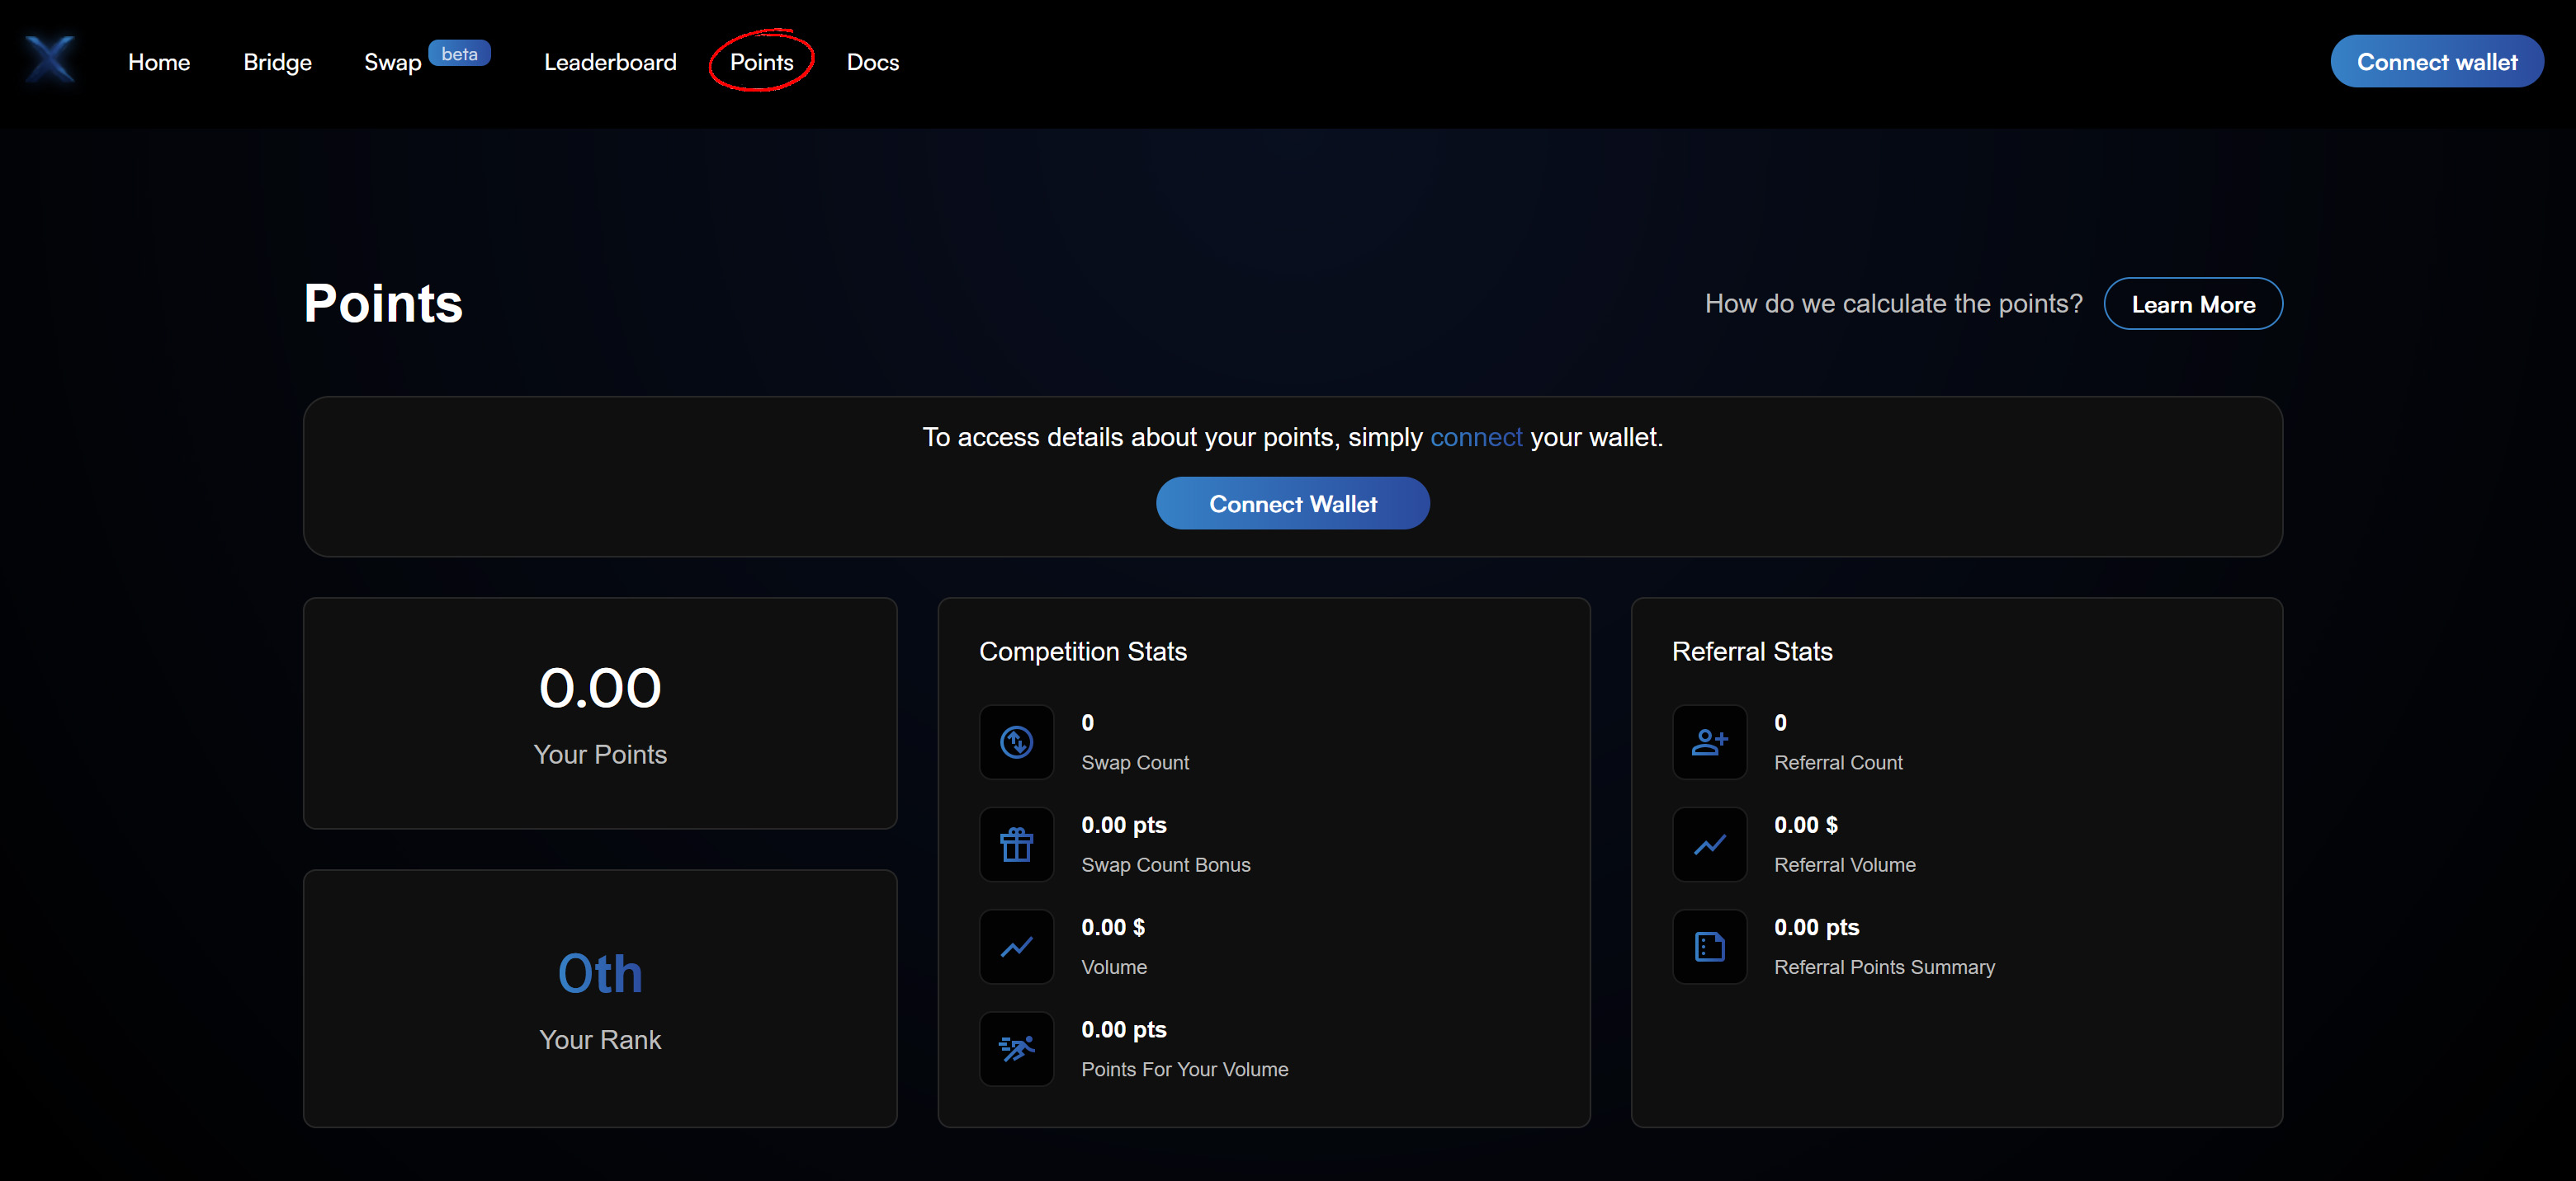Click the add-person Referral Count icon

pyautogui.click(x=1709, y=742)
